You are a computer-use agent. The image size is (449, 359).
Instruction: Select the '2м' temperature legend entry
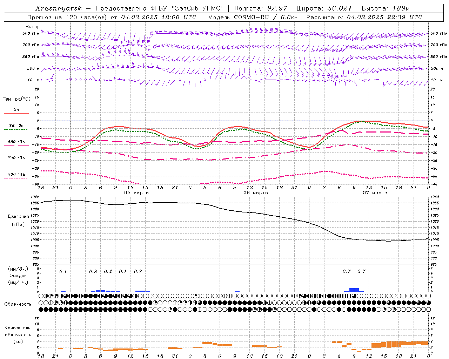click(16, 110)
